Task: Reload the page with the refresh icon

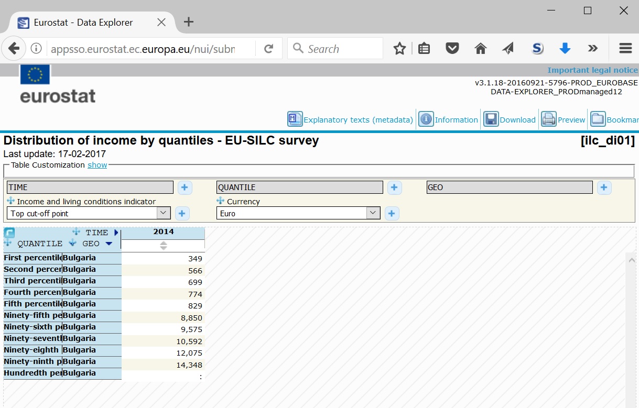Action: pos(269,49)
